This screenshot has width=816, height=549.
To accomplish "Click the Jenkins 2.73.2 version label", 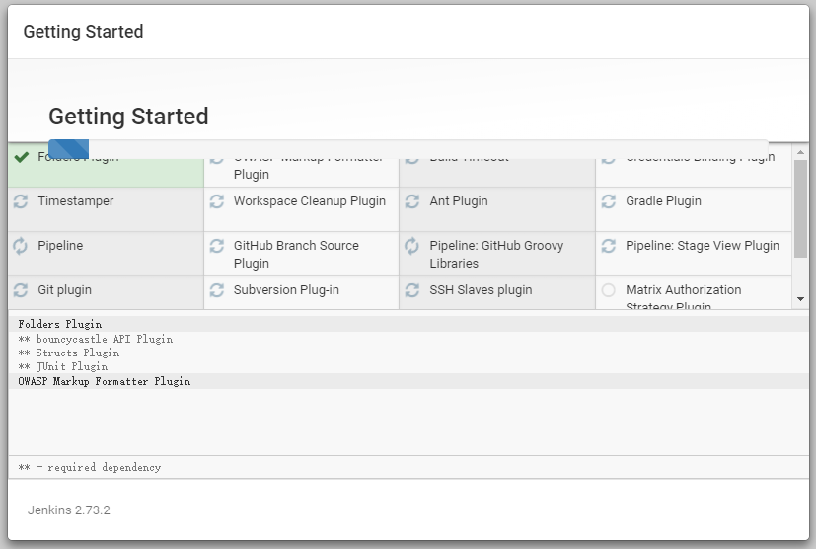I will [69, 510].
